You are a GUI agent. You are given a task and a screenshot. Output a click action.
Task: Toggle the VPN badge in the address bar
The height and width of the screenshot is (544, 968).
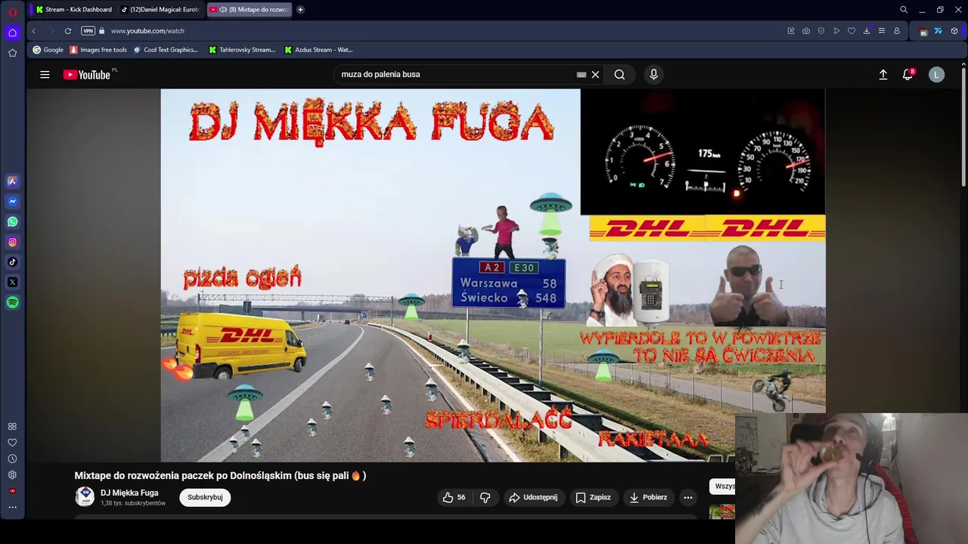tap(88, 31)
